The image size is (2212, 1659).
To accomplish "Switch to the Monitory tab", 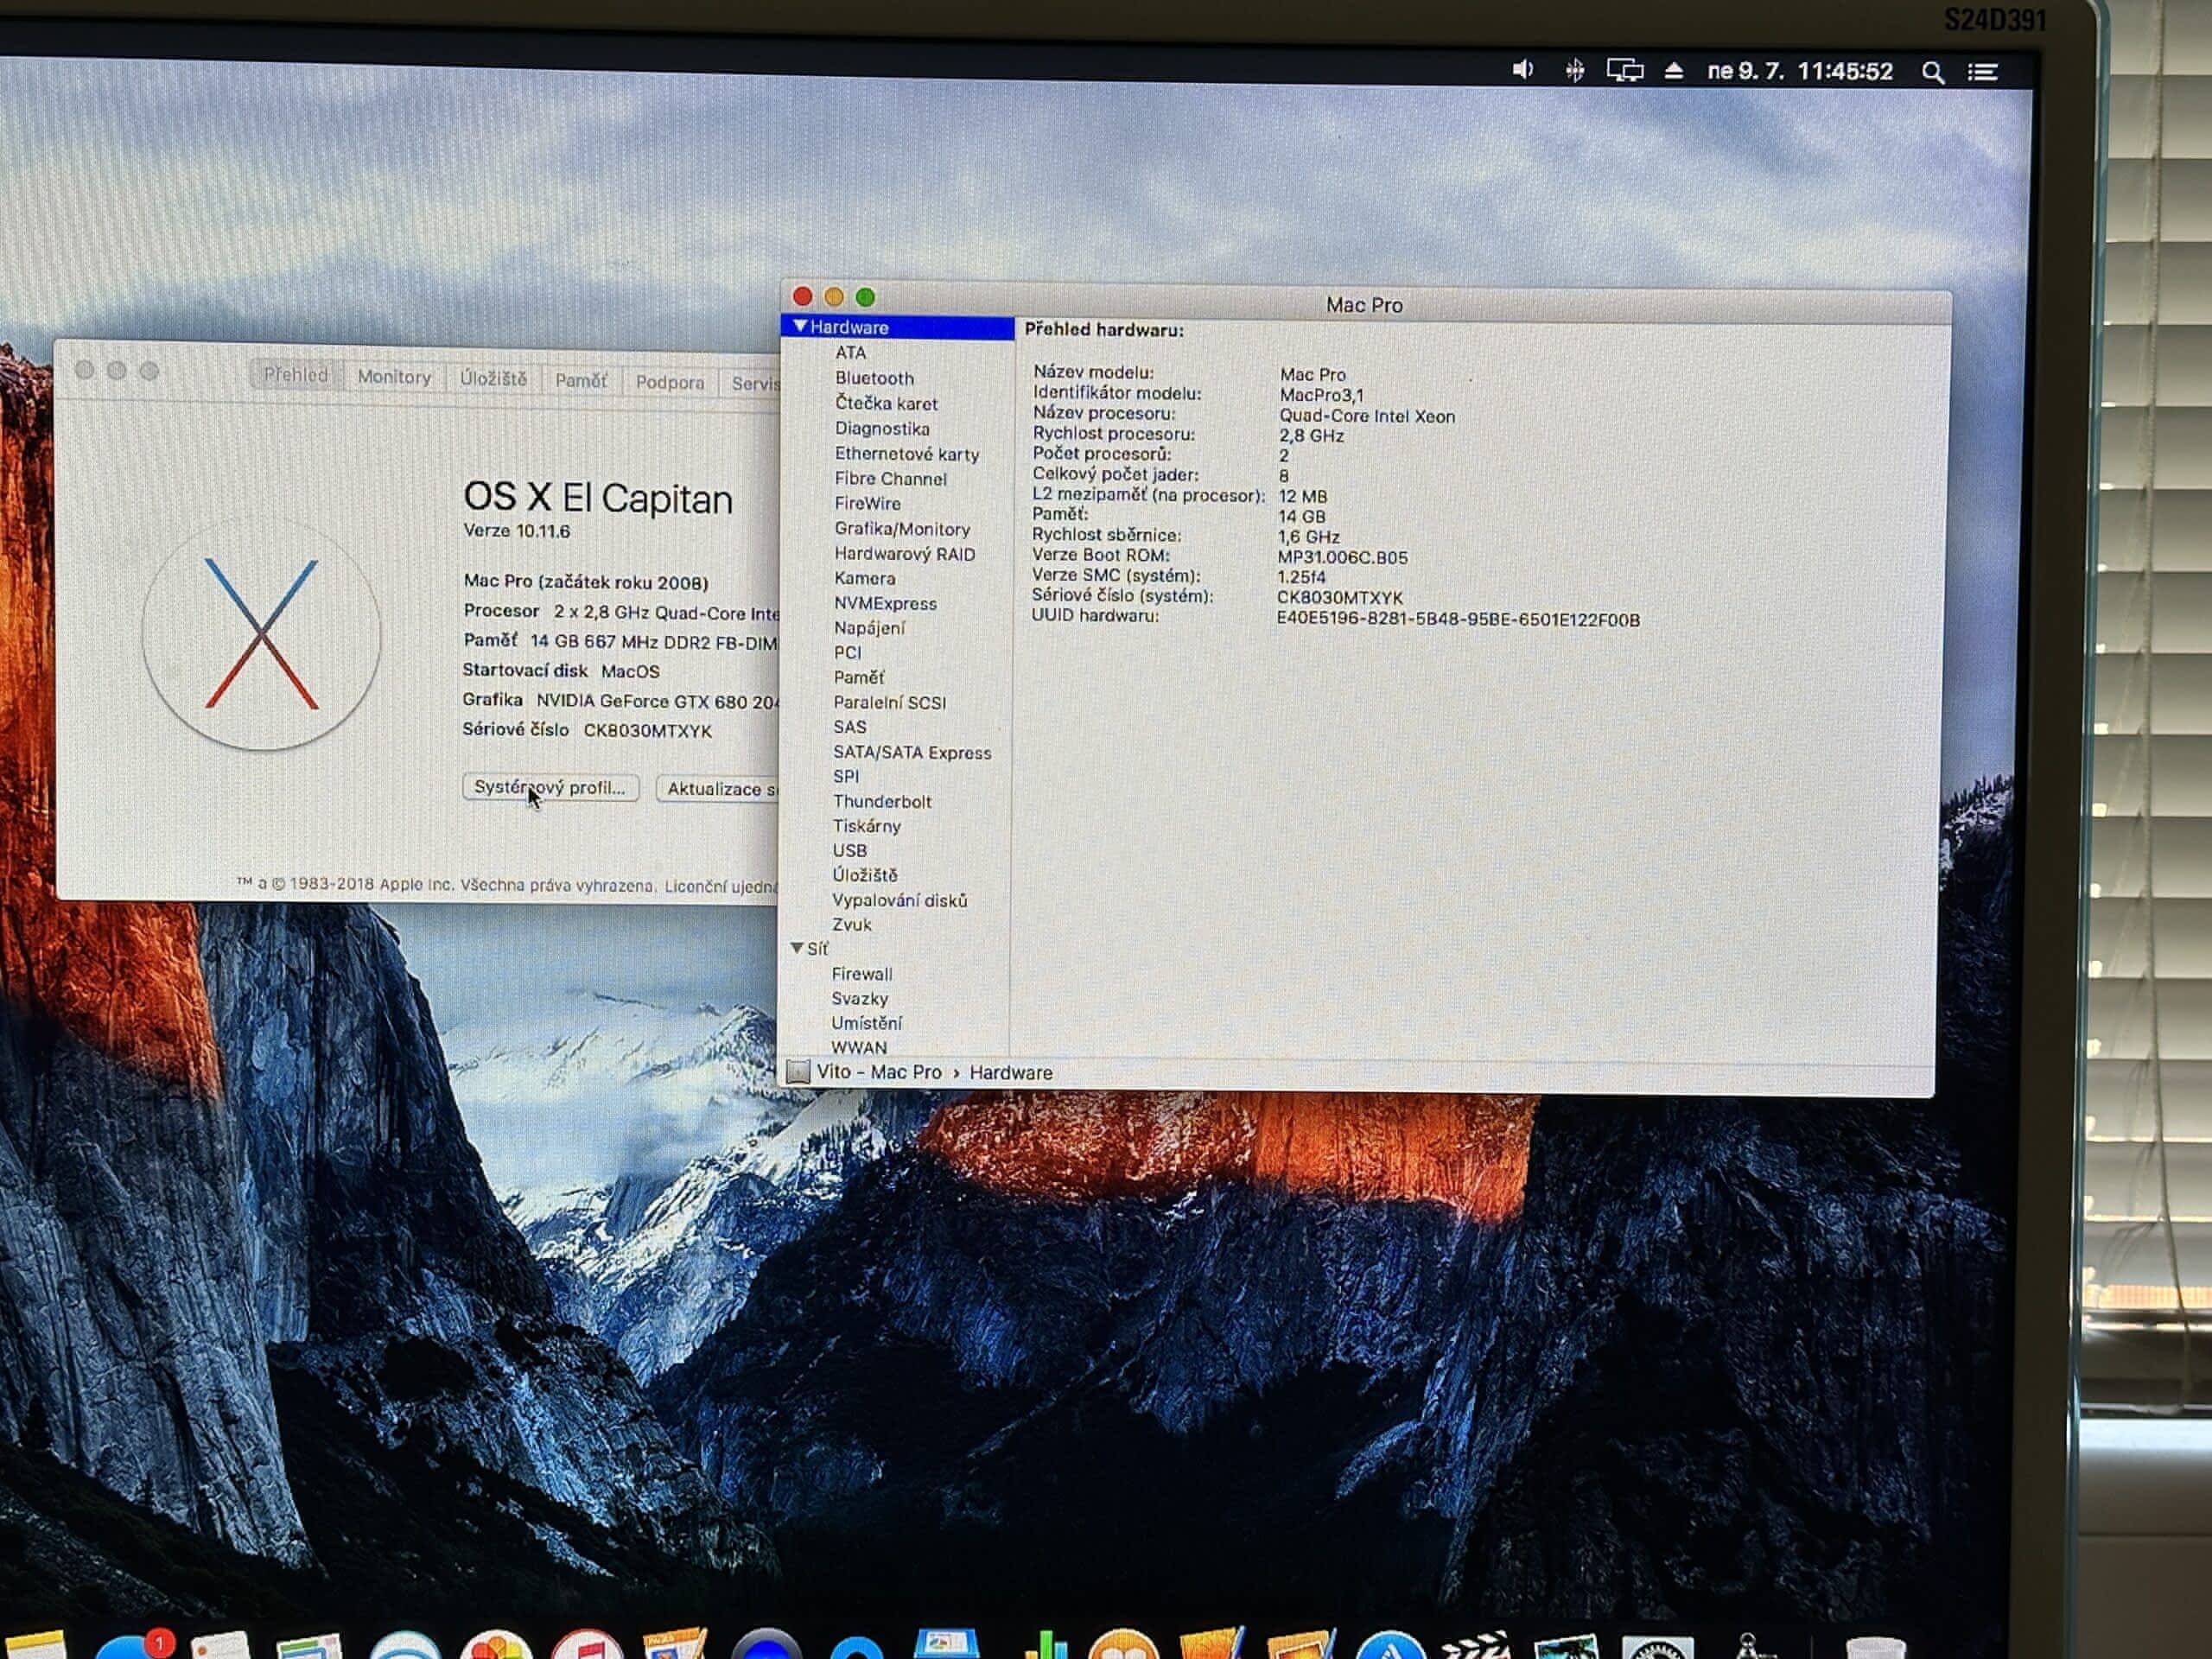I will [x=394, y=377].
